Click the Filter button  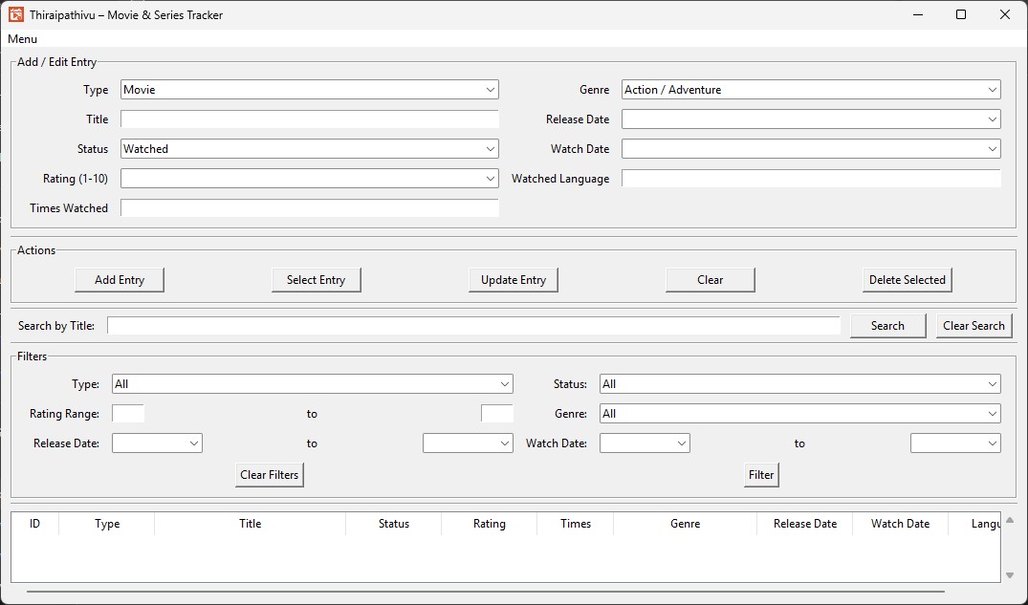pos(761,475)
